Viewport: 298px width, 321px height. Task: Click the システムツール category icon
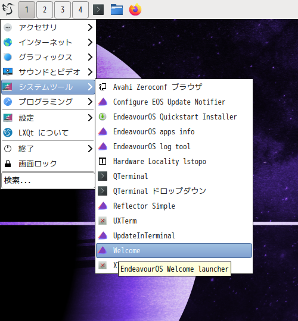point(8,87)
